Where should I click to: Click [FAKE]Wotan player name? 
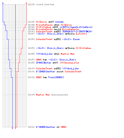pyautogui.click(x=44, y=63)
